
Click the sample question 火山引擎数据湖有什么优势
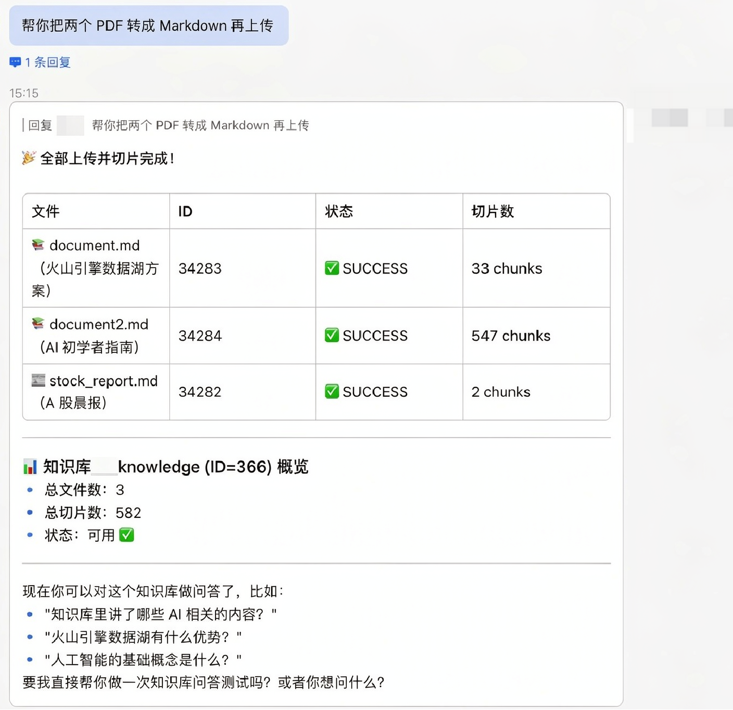click(x=143, y=637)
